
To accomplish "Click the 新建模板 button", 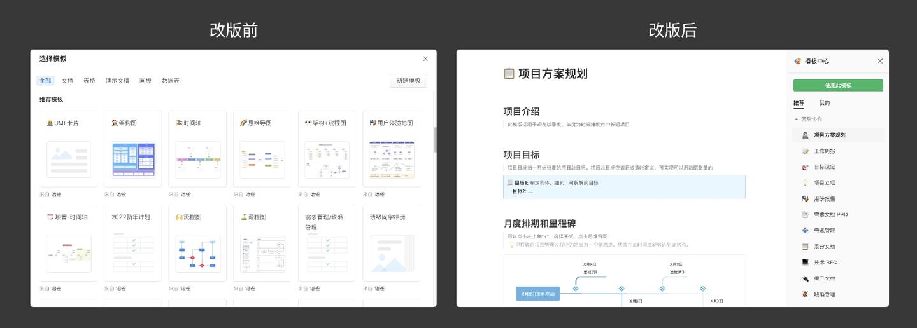I will 408,81.
